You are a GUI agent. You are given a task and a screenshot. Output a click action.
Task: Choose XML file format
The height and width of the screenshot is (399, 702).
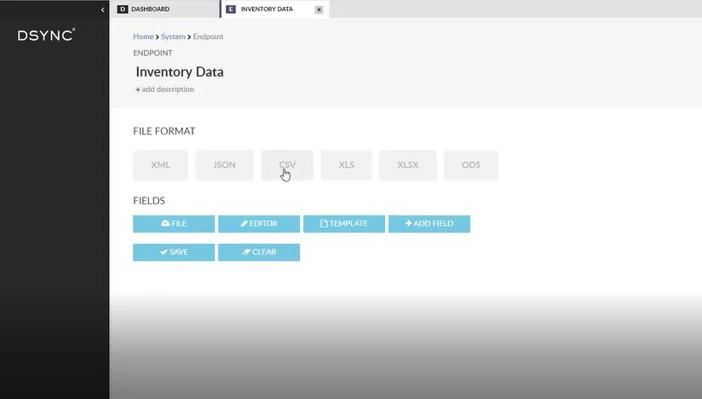coord(160,165)
